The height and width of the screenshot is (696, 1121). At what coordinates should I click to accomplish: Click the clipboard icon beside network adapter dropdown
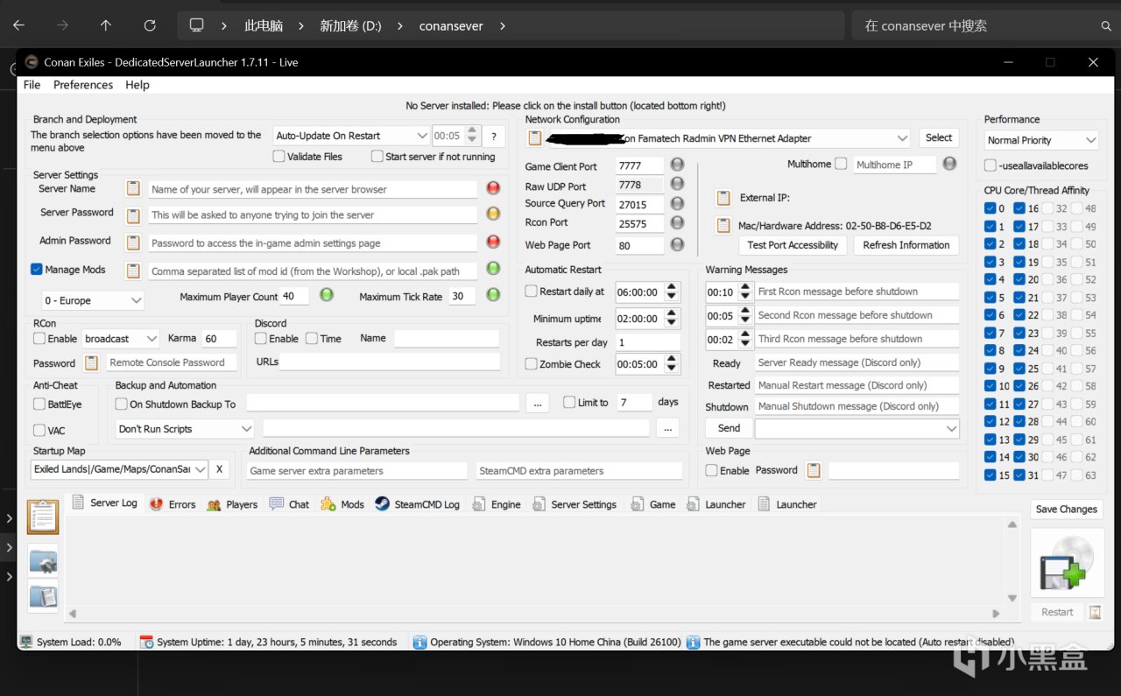click(534, 138)
